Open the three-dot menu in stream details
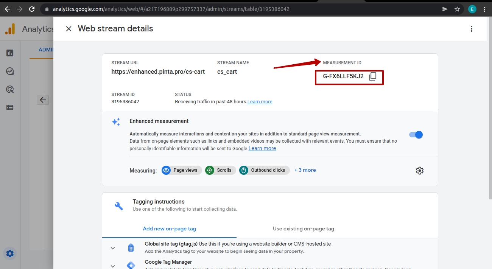Image resolution: width=492 pixels, height=269 pixels. click(471, 29)
